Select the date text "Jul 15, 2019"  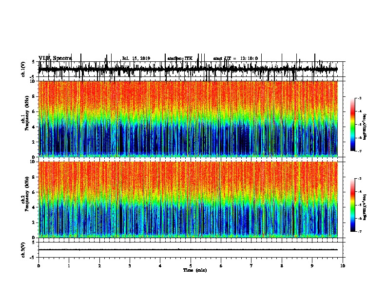(136, 58)
